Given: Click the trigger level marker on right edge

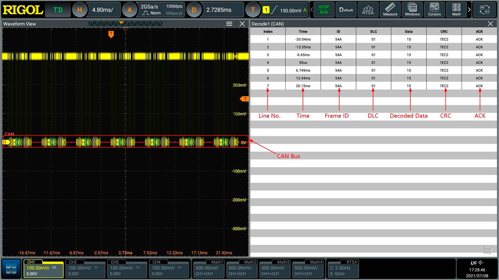Looking at the screenshot, I should click(244, 99).
